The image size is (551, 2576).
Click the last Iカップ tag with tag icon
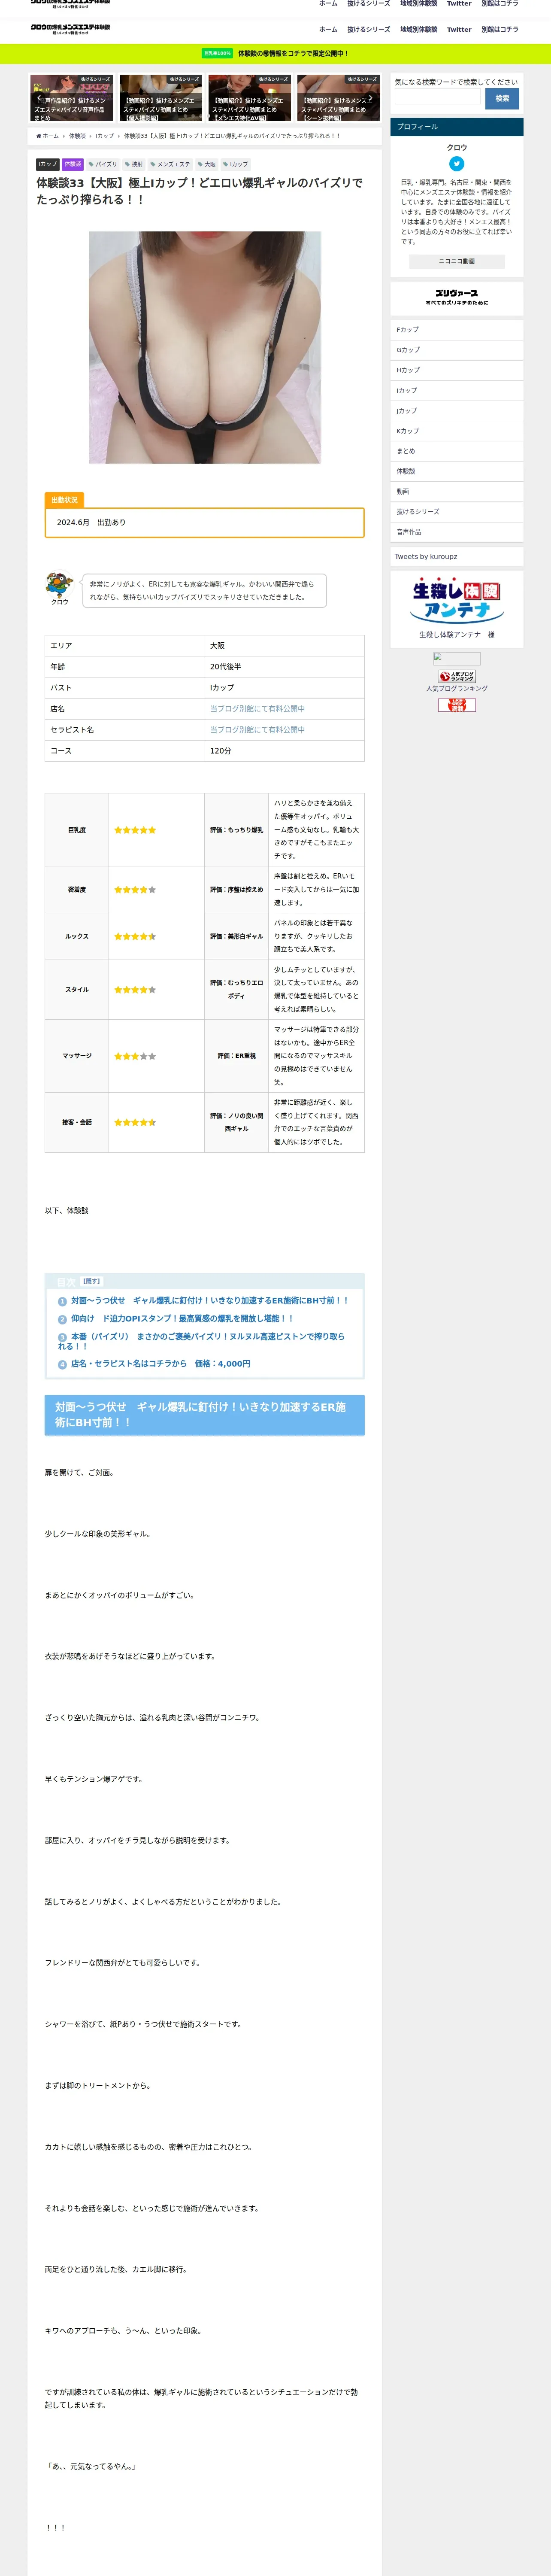[236, 164]
